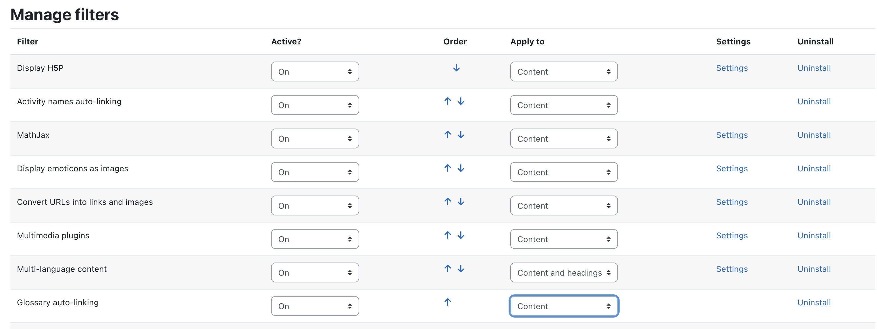Open Active dropdown for Glossary auto-linking
Screen dimensions: 877x329
315,306
